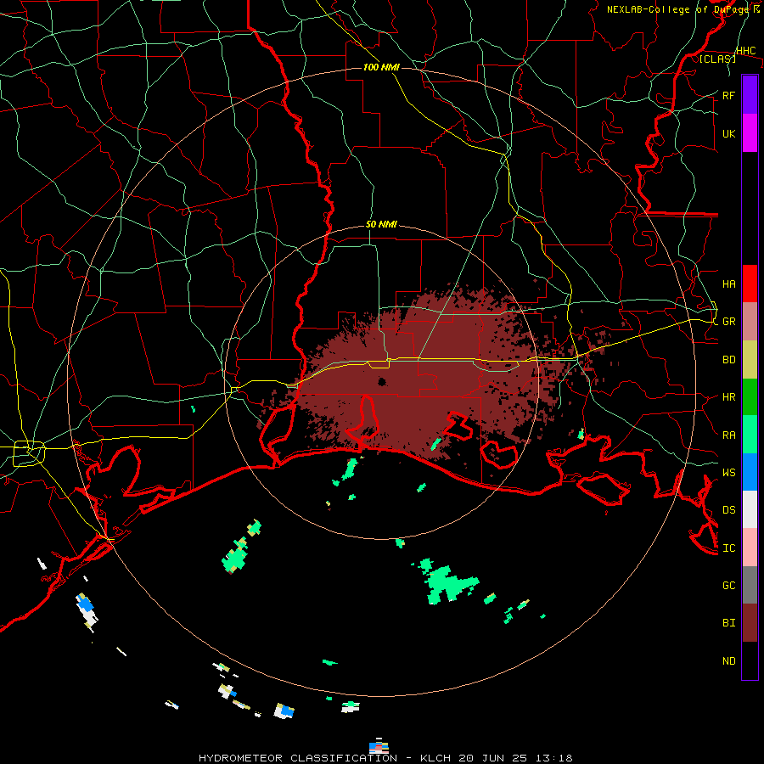
Task: Click the IC legend label
Action: click(728, 548)
